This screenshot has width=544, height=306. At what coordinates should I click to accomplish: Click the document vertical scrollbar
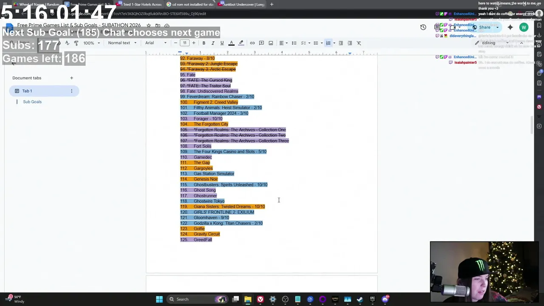click(532, 125)
